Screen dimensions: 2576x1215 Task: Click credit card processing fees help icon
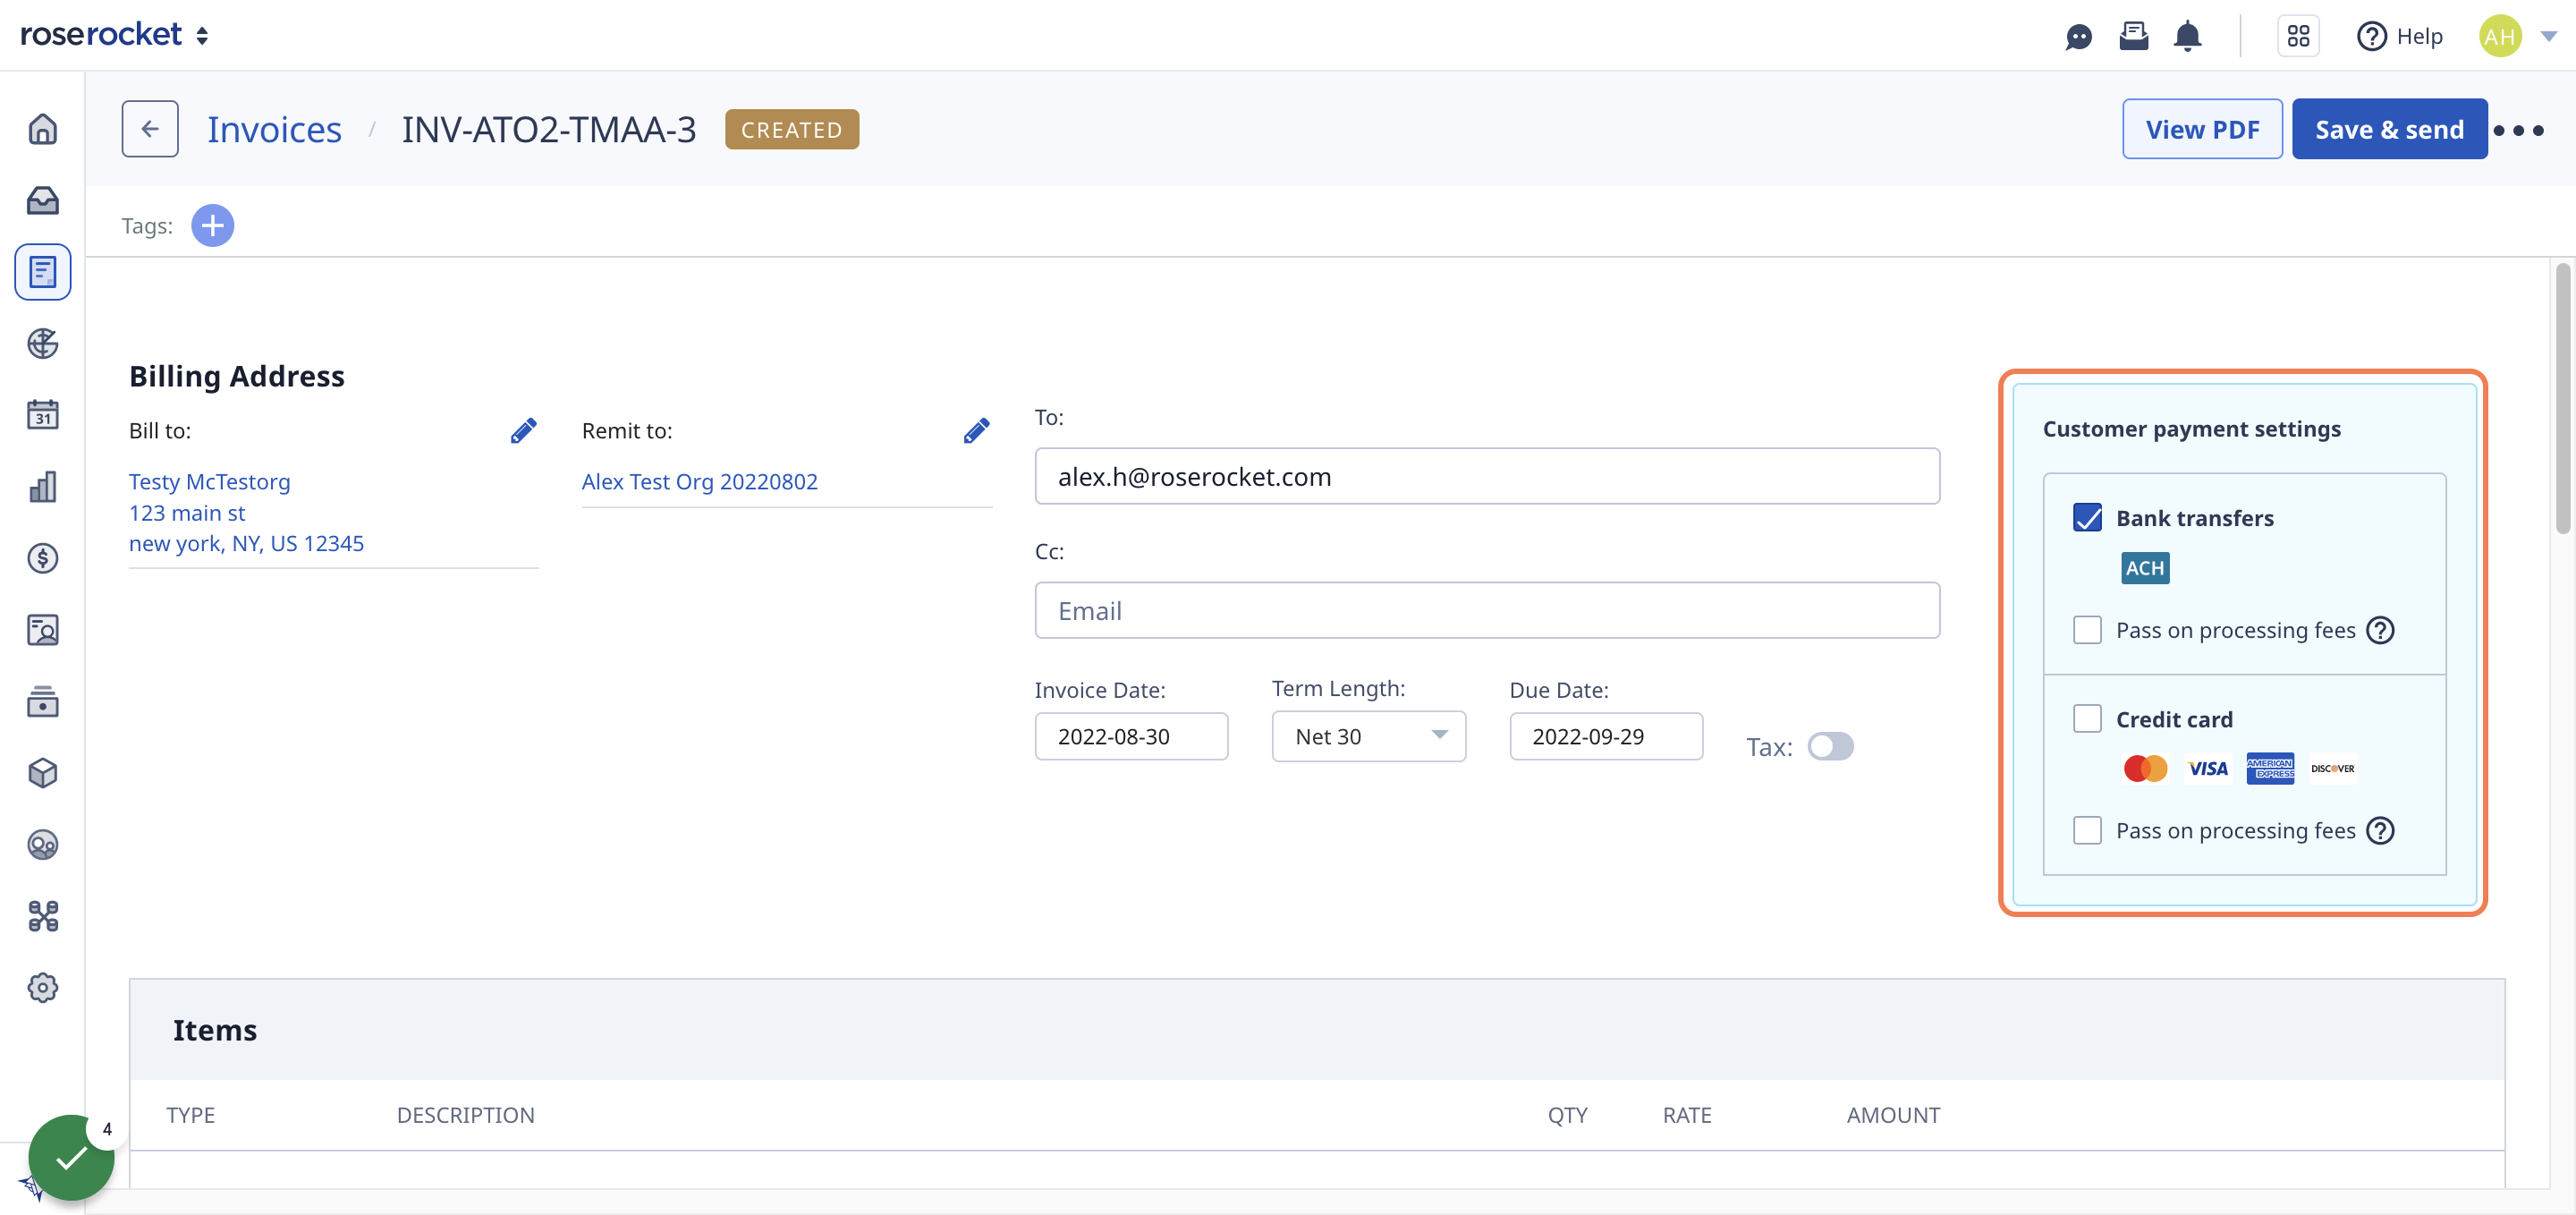pos(2380,830)
